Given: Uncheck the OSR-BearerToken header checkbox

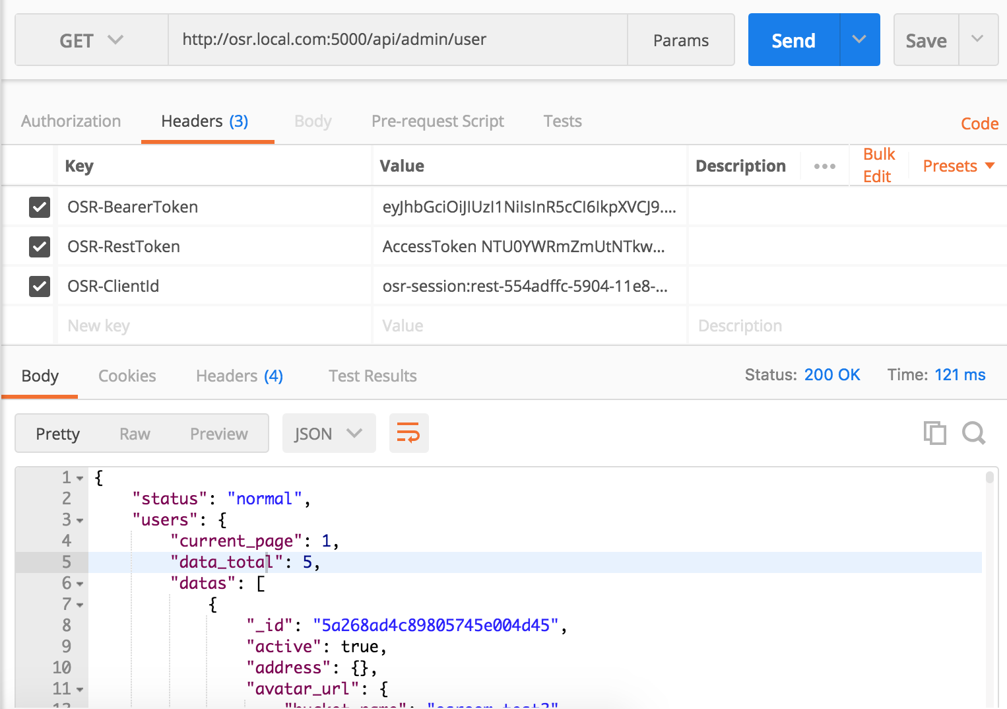Looking at the screenshot, I should (40, 207).
